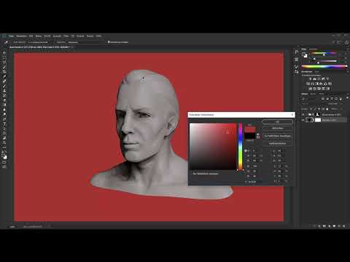Click the add layer mask icon
Viewport: 350px width, 262px height.
[x=324, y=226]
